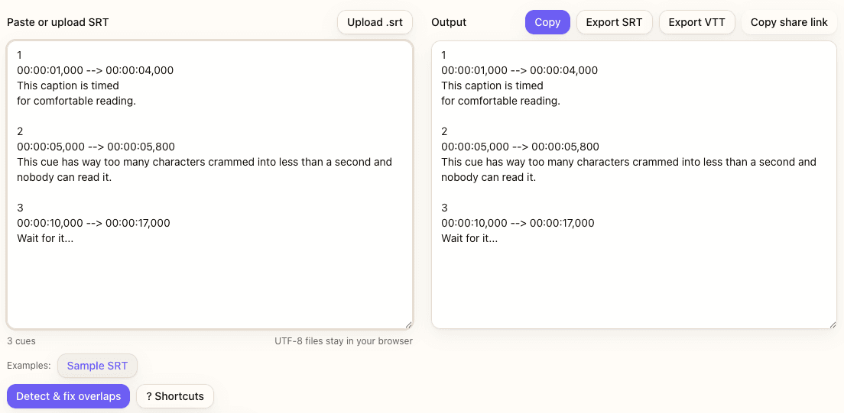Click output timestamp 00:00:05,000 --> 00:00:05,800
The width and height of the screenshot is (844, 413).
click(x=520, y=147)
